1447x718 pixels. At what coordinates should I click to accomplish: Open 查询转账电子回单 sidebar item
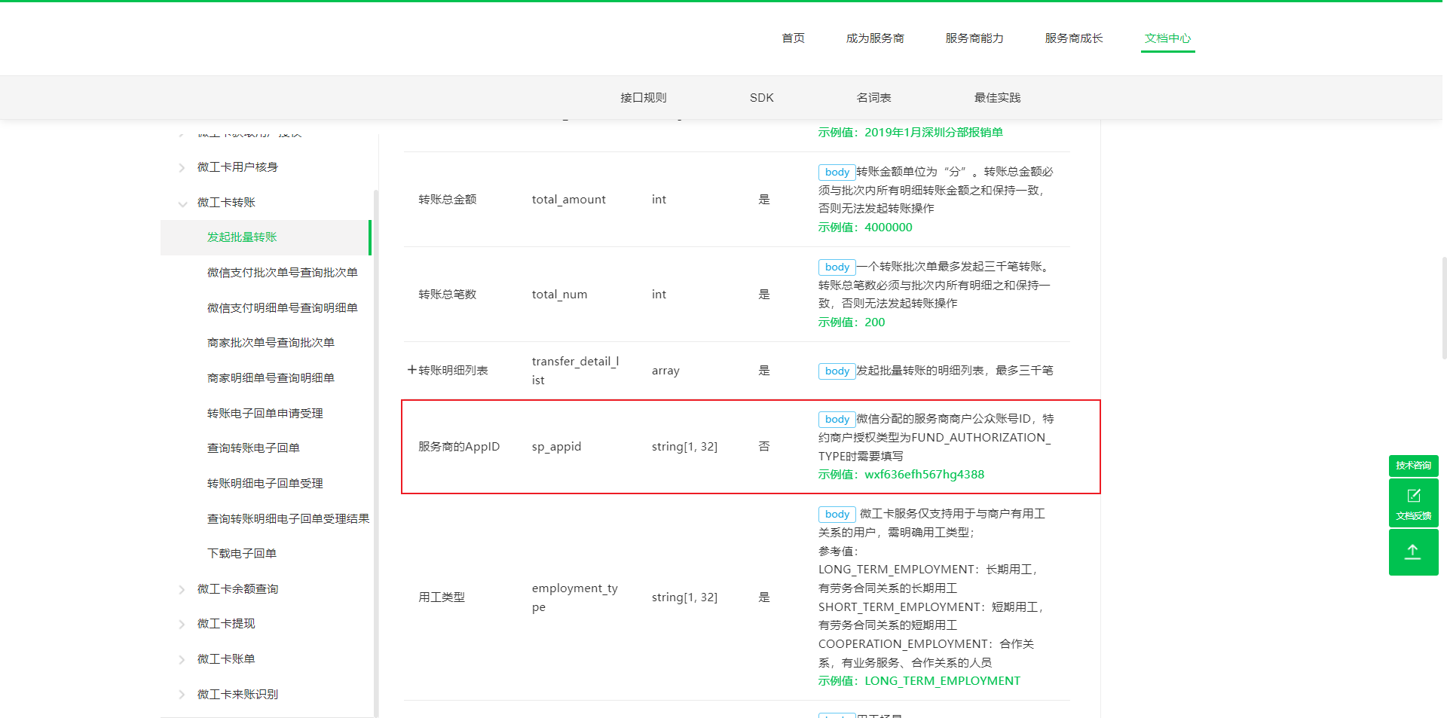tap(253, 448)
